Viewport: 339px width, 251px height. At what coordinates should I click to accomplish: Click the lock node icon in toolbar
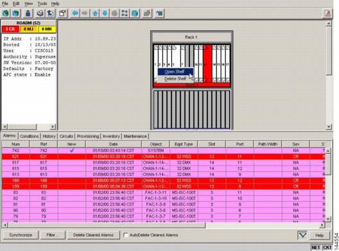pos(28,13)
